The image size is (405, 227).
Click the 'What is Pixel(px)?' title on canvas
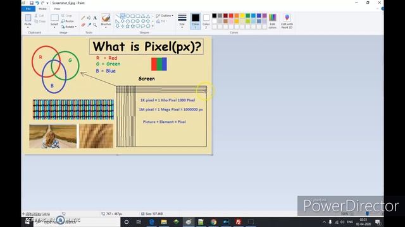[x=146, y=47]
